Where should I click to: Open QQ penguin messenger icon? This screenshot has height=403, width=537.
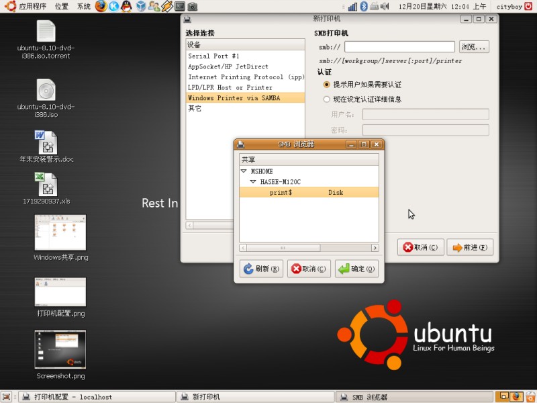coord(127,6)
